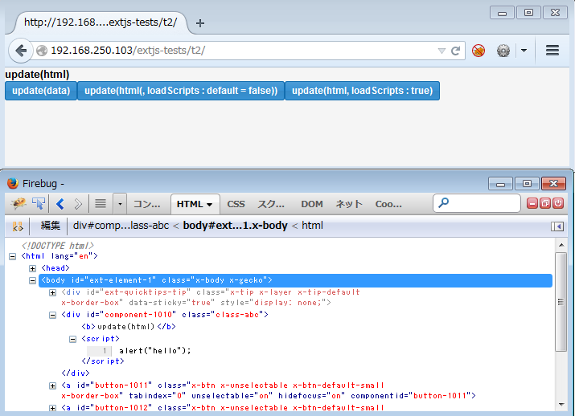Image resolution: width=575 pixels, height=416 pixels.
Task: Deactivate Firebug with the red power icon
Action: pyautogui.click(x=558, y=203)
